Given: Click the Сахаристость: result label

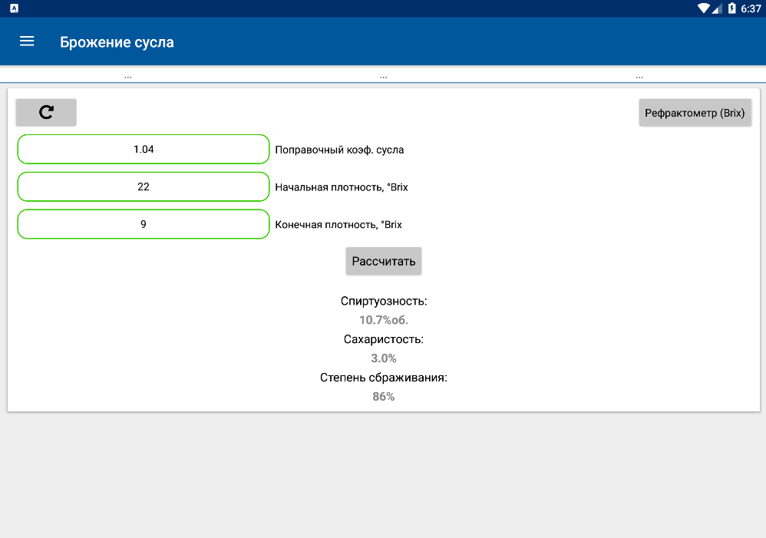Looking at the screenshot, I should [384, 339].
